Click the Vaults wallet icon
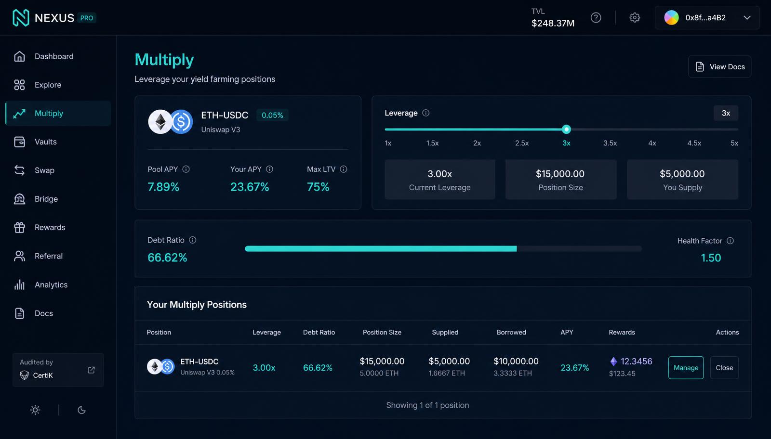771x439 pixels. 19,142
